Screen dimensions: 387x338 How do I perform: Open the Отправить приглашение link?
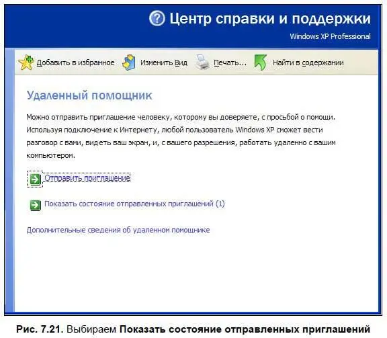(87, 178)
